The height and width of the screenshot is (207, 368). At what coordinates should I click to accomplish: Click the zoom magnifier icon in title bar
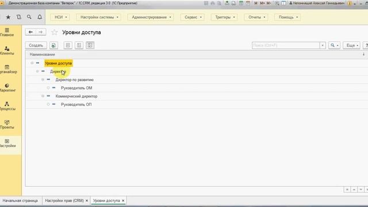[x=277, y=3]
